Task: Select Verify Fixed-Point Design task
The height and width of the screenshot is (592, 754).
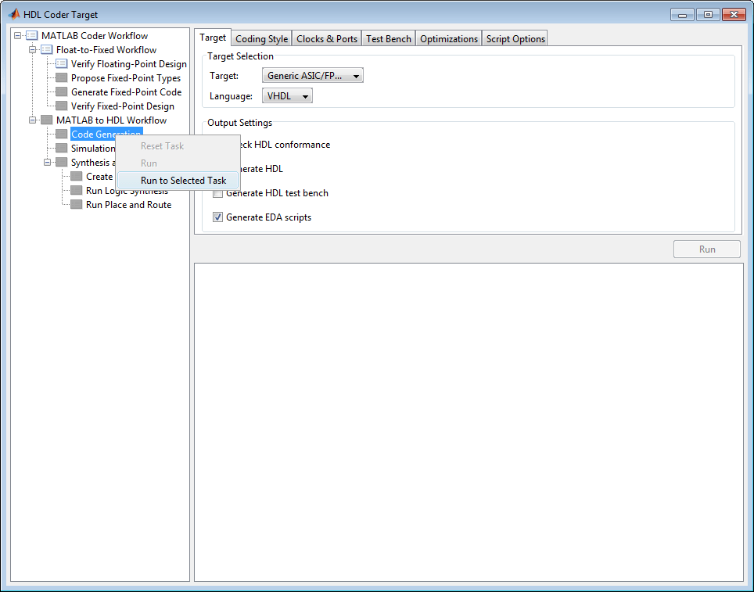Action: 123,106
